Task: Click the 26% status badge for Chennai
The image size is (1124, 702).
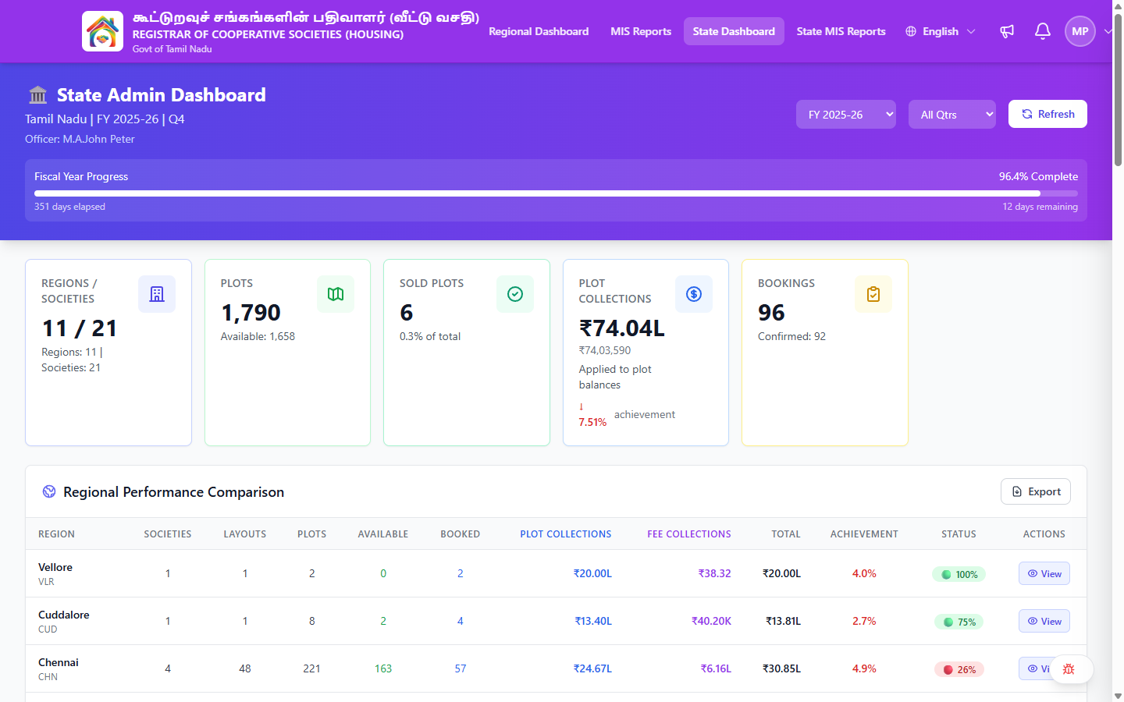Action: (959, 669)
